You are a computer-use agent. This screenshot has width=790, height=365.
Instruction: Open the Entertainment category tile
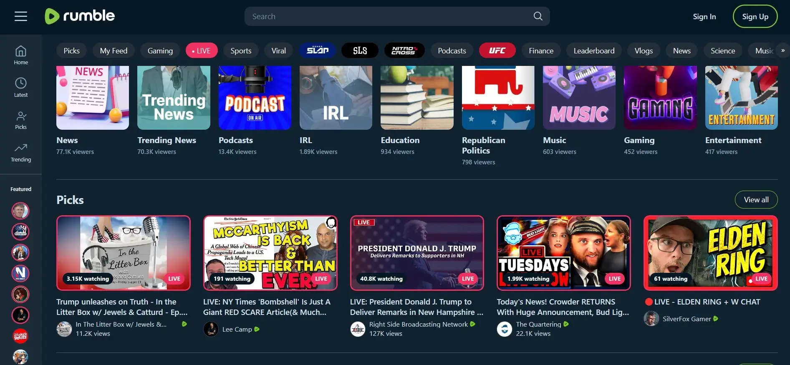[x=742, y=98]
